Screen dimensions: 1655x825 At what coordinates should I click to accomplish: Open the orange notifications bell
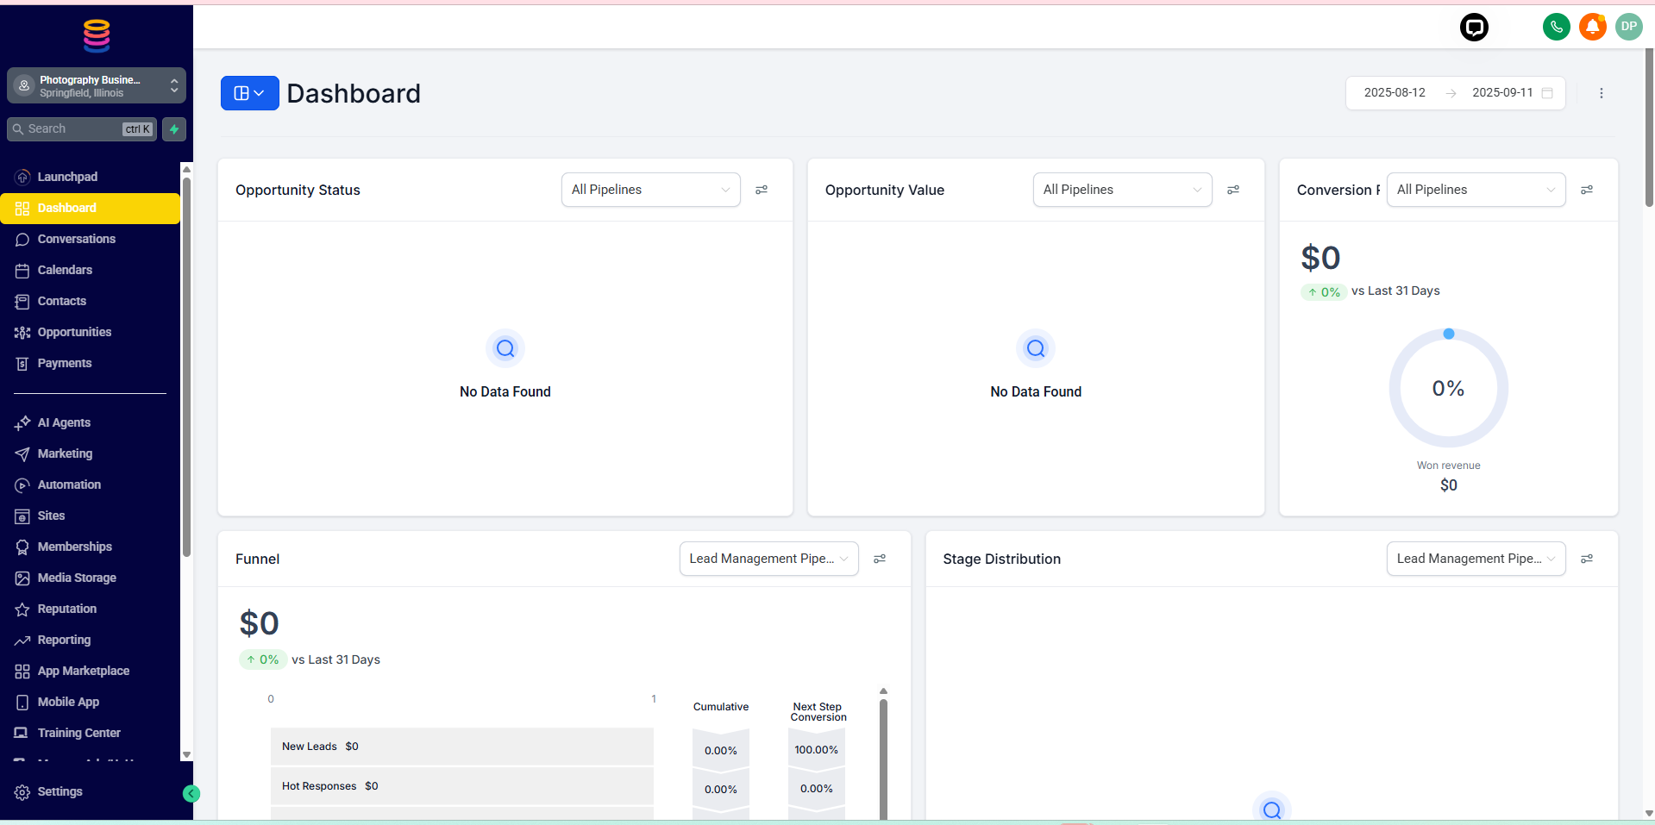pyautogui.click(x=1593, y=27)
